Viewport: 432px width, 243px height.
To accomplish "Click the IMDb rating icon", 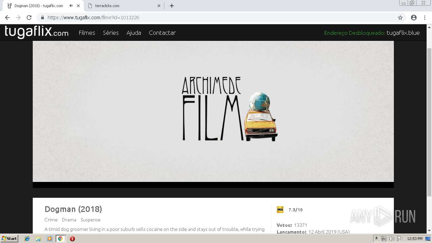I will (280, 210).
